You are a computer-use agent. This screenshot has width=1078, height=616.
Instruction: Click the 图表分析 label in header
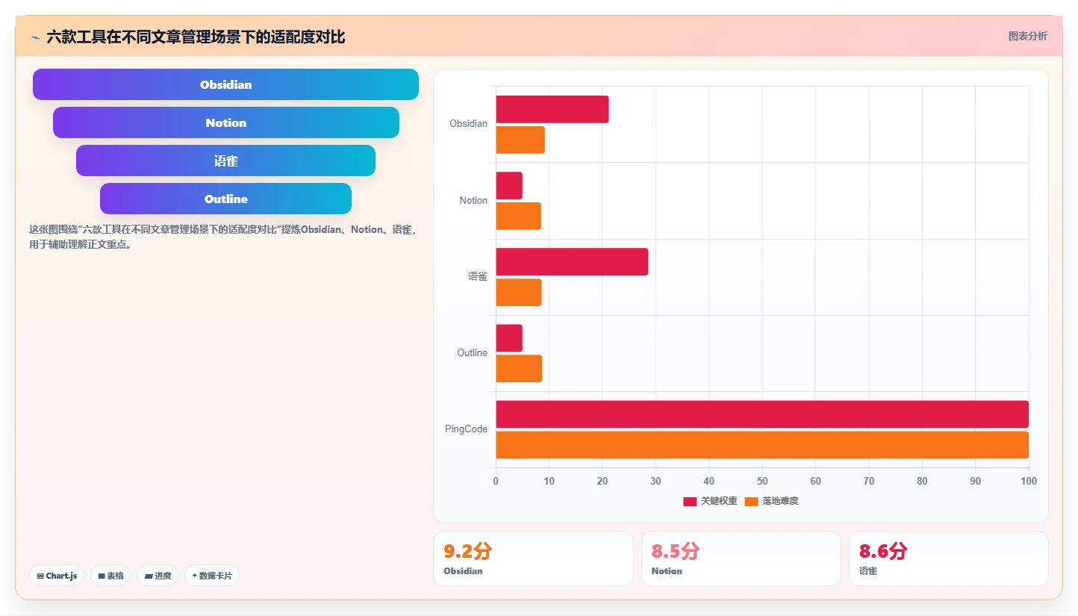coord(1027,36)
